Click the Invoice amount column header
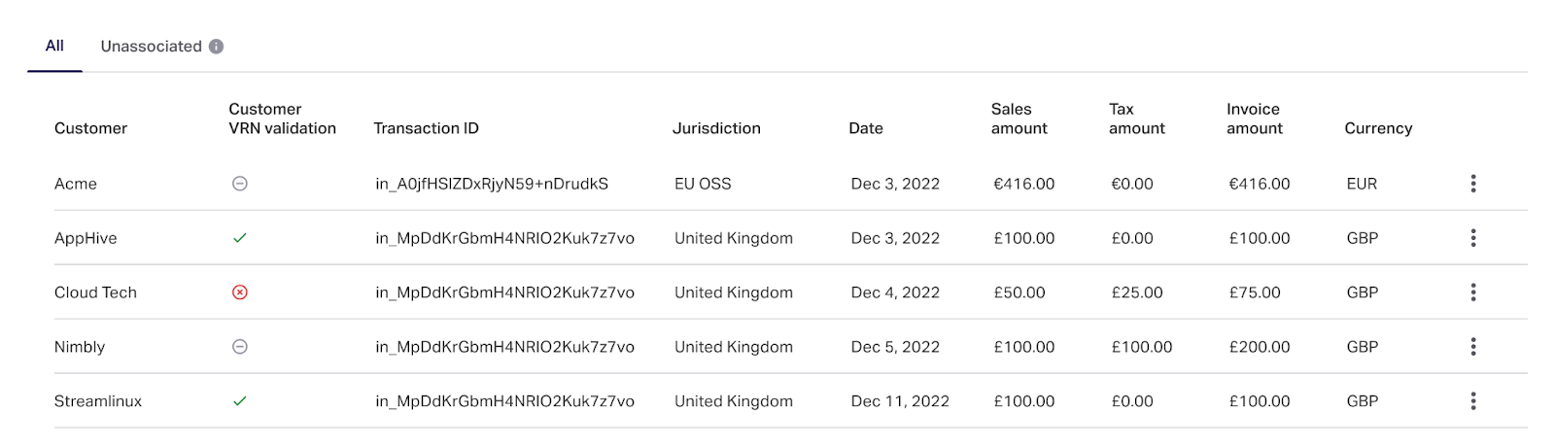1555x446 pixels. point(1255,119)
